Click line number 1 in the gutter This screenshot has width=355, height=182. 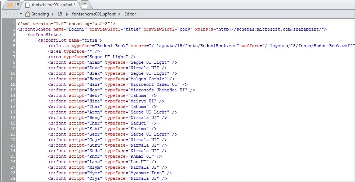tap(14, 24)
